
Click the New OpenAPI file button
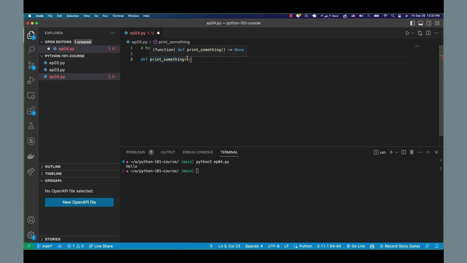79,202
